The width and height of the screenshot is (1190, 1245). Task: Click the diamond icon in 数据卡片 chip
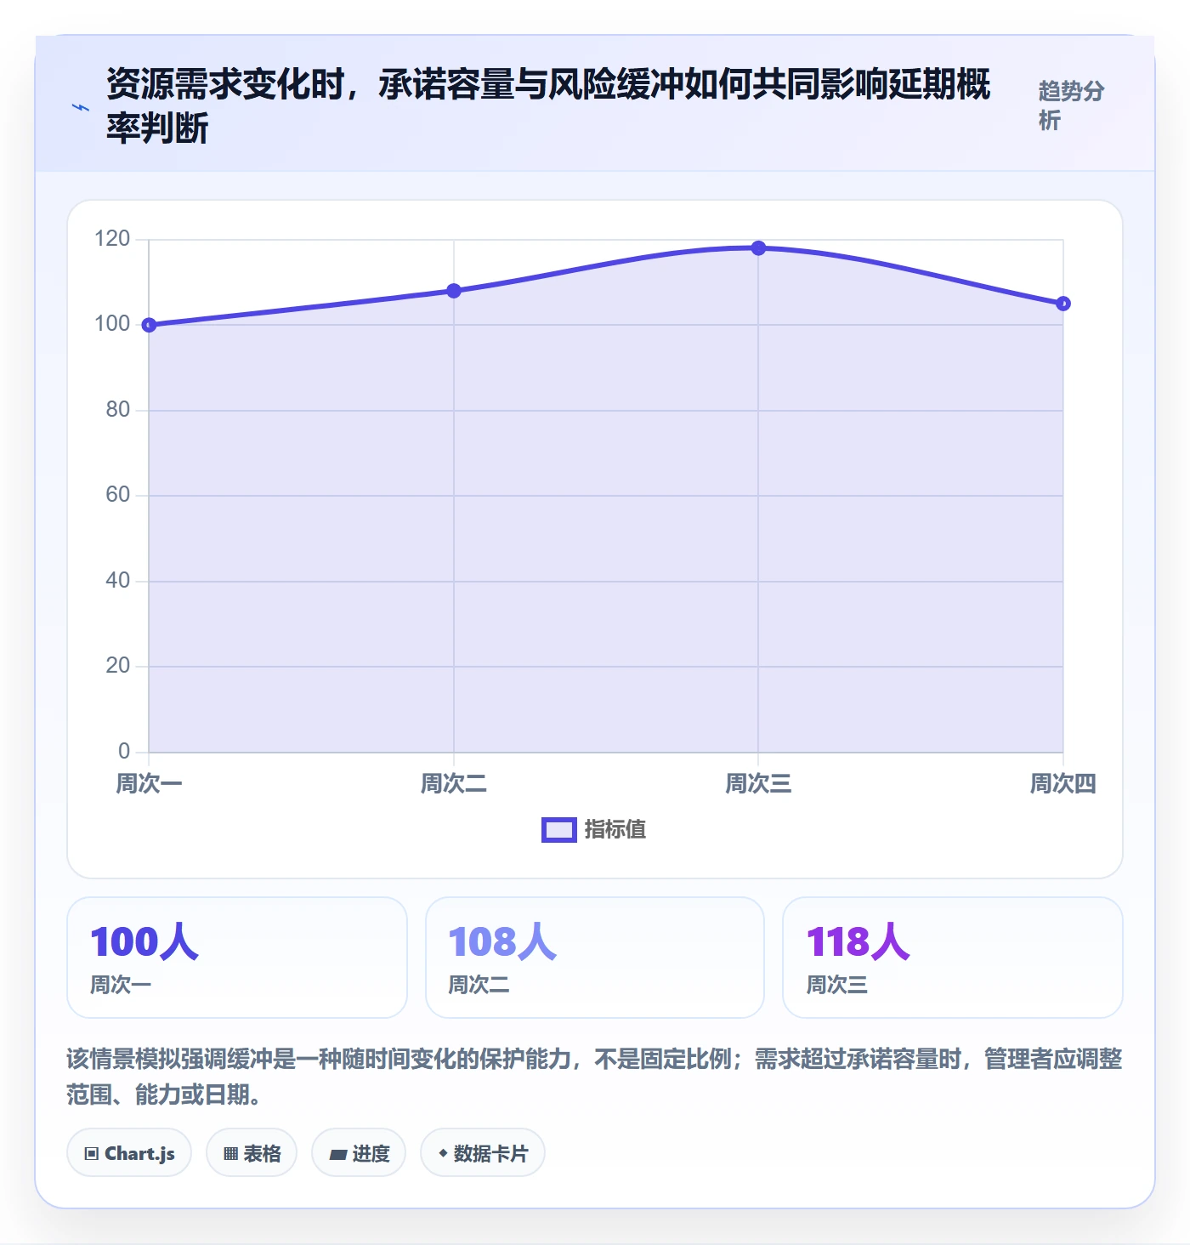443,1153
